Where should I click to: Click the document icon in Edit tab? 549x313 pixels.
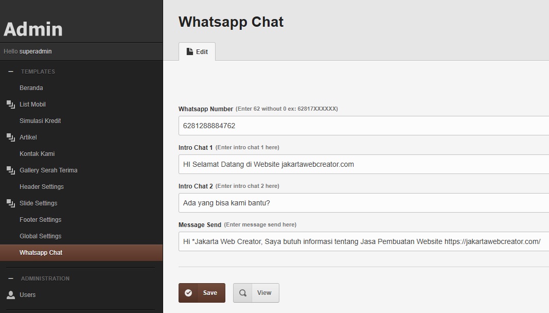pyautogui.click(x=189, y=51)
